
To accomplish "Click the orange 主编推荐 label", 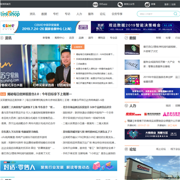I will (x=78, y=47).
